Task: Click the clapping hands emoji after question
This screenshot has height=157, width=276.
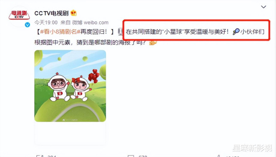Action: [x=153, y=42]
